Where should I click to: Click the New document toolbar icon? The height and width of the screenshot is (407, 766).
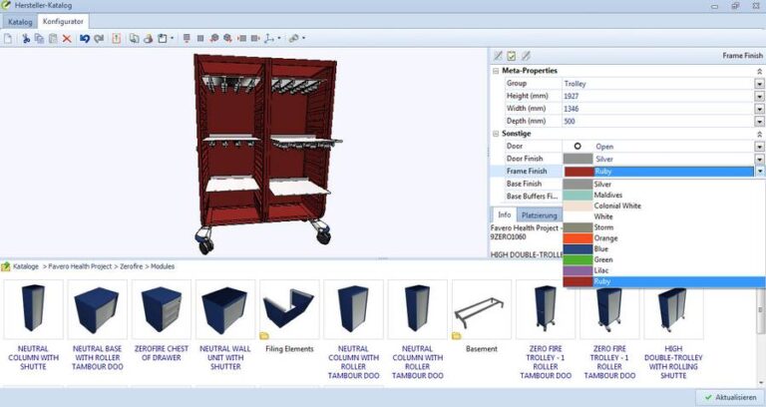click(8, 38)
